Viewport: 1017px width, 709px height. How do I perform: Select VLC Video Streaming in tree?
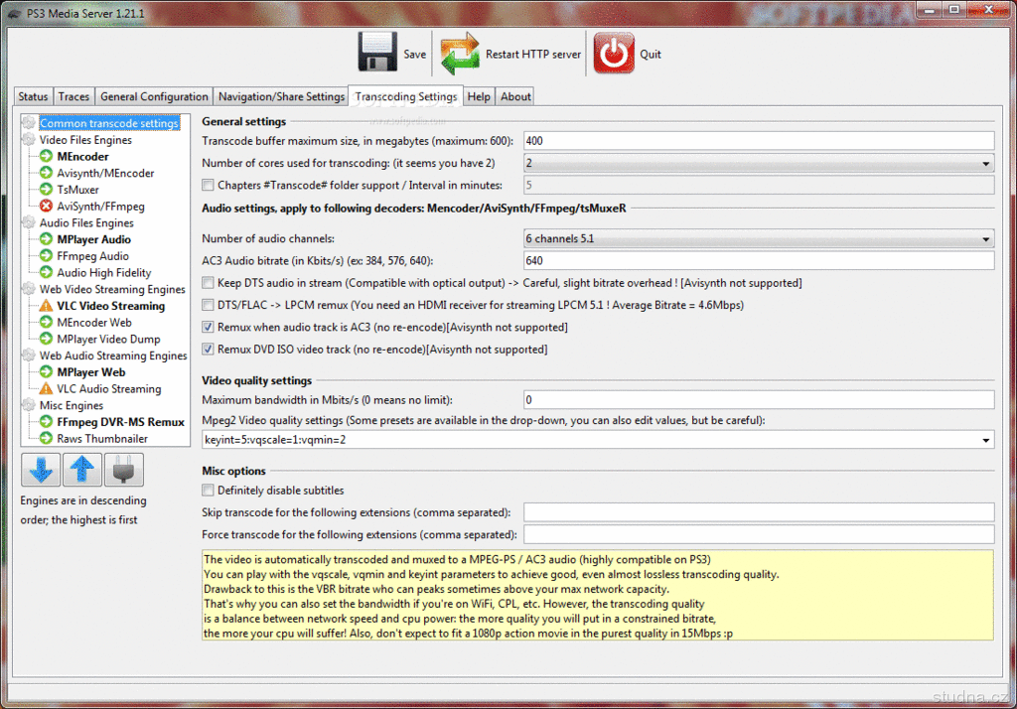111,306
